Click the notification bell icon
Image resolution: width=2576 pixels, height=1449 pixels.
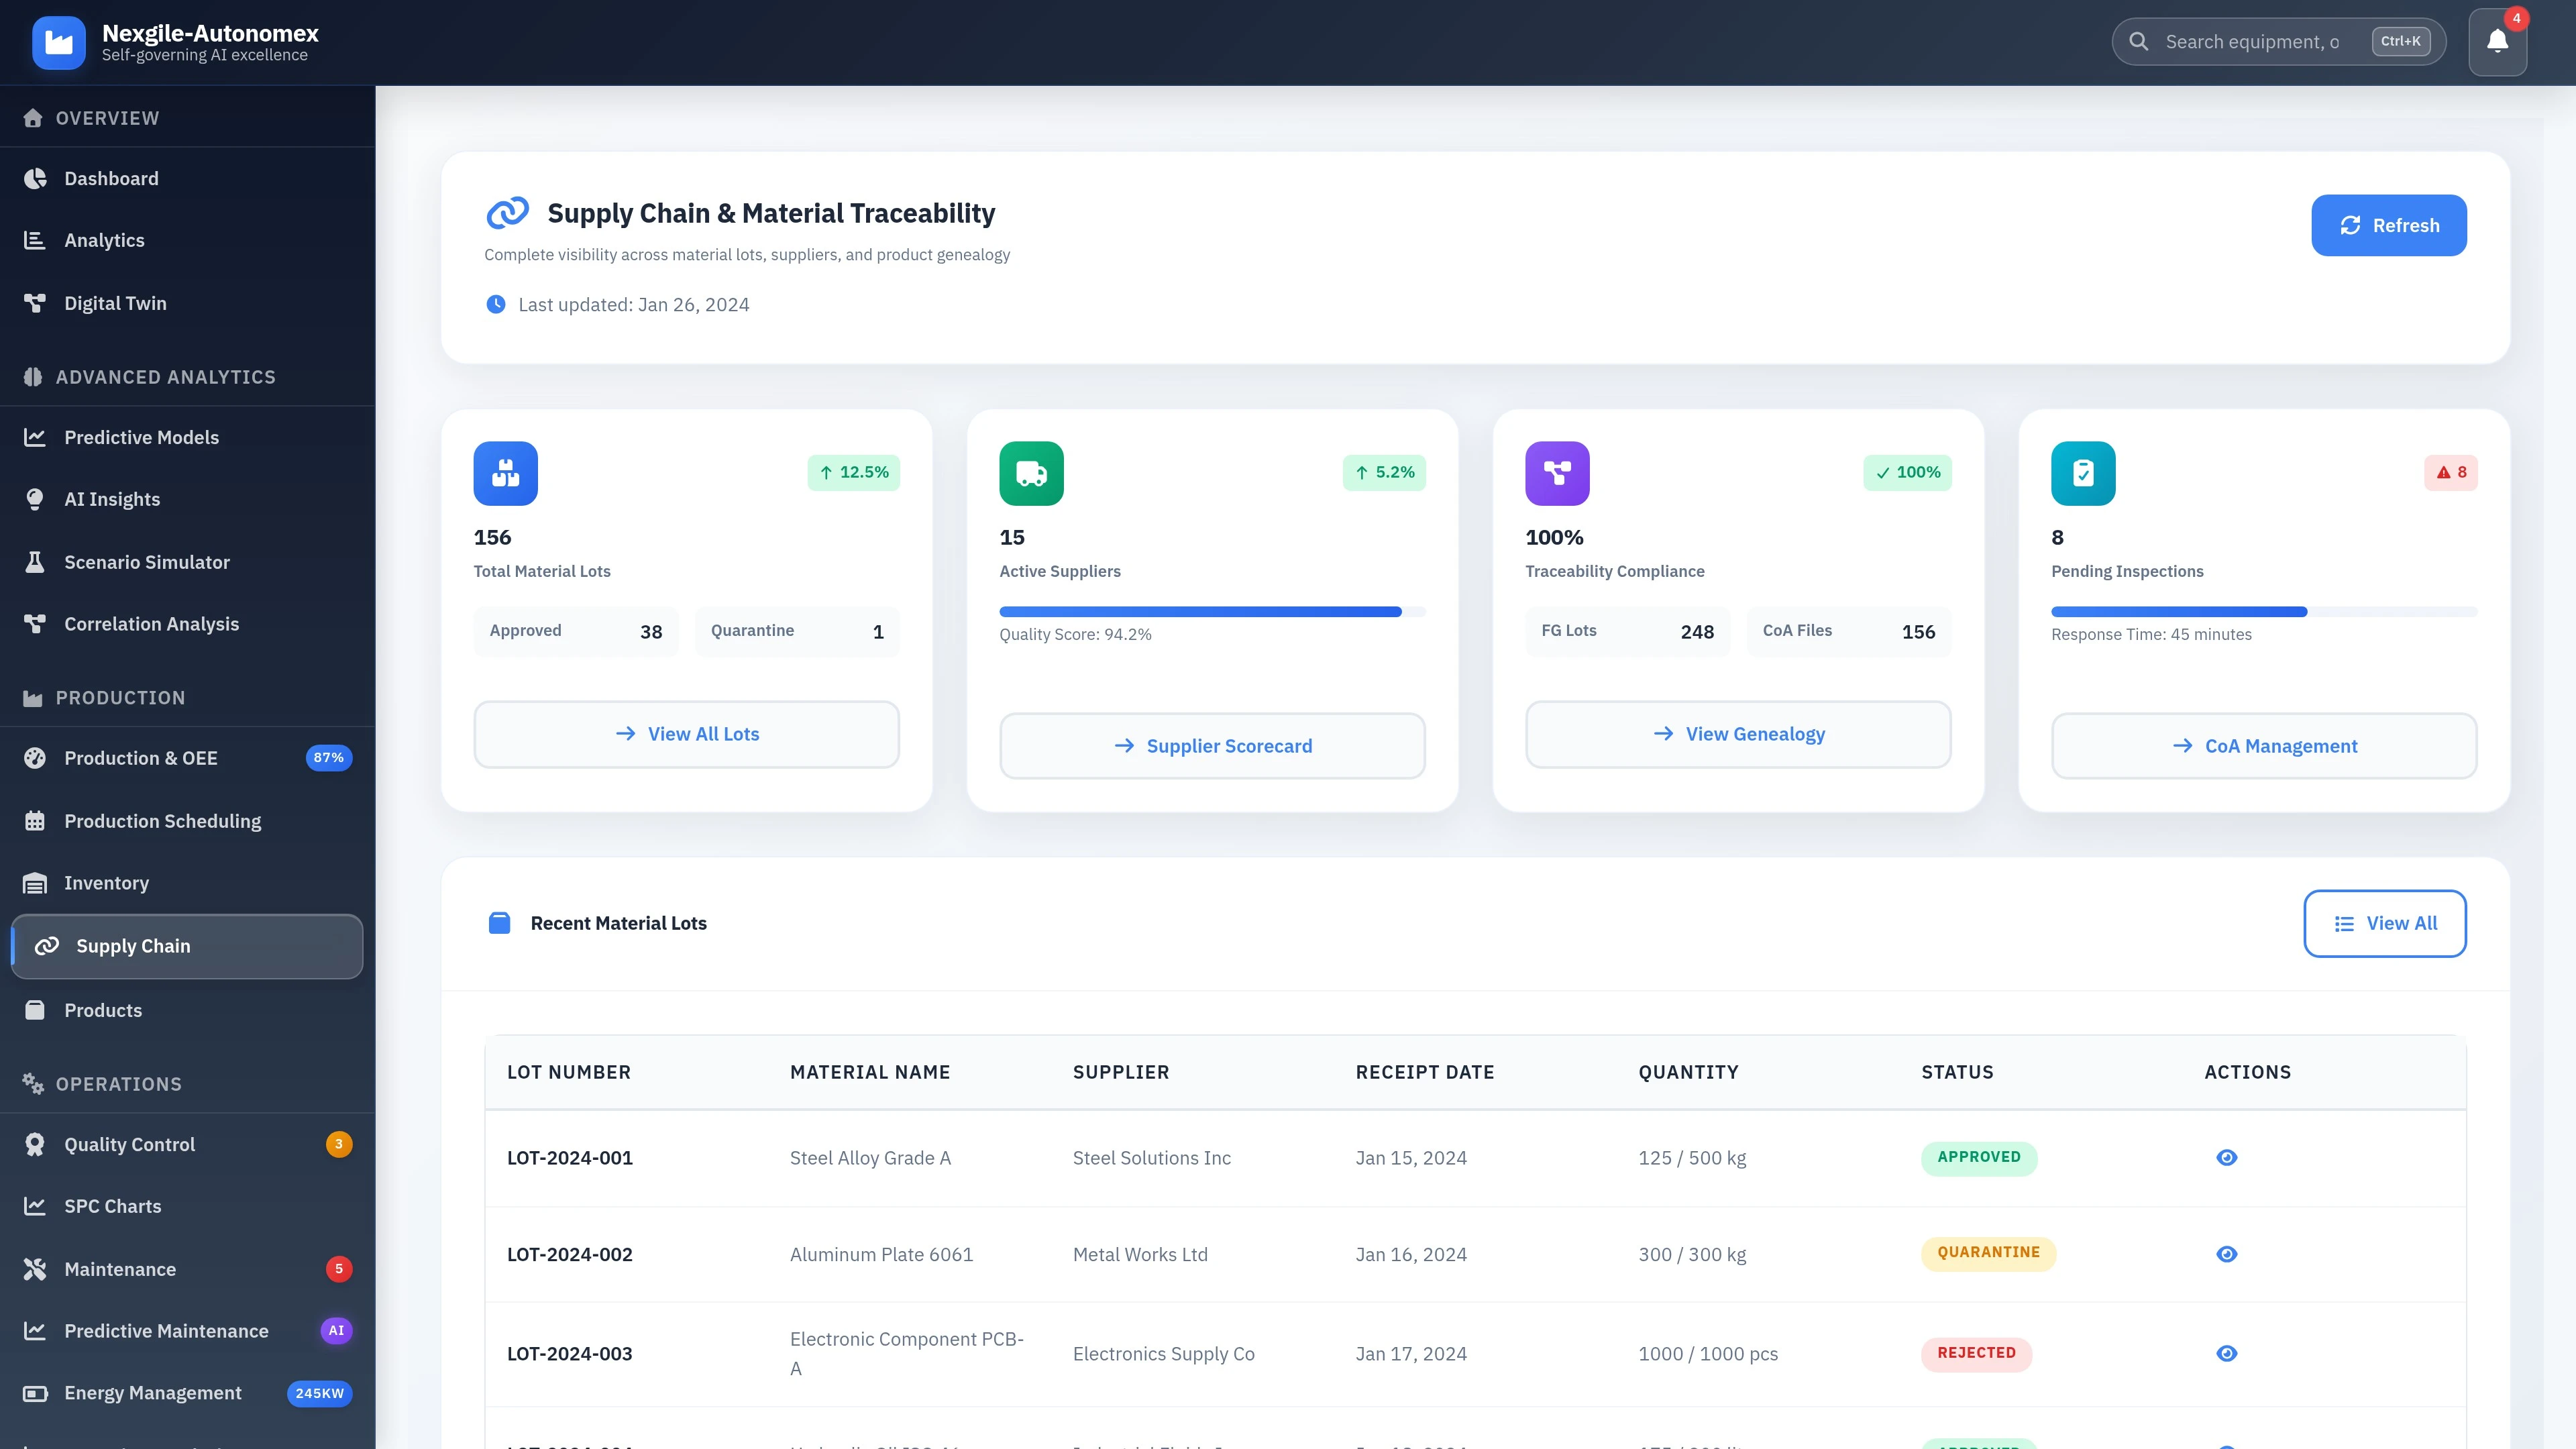click(x=2497, y=41)
